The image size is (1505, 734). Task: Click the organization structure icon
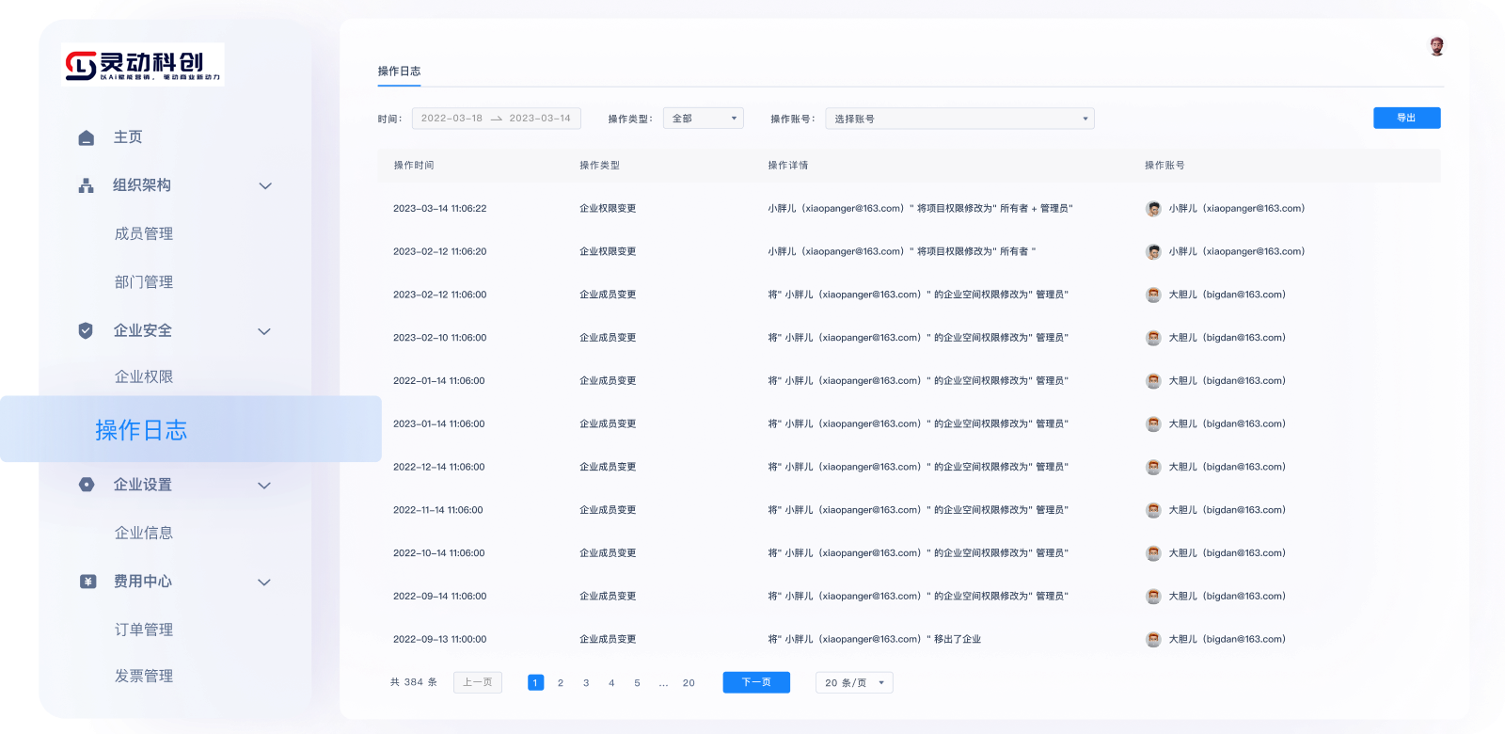click(87, 185)
